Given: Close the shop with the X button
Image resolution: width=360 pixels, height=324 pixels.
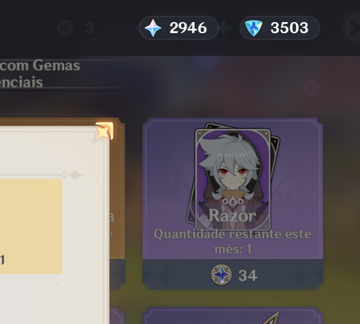Looking at the screenshot, I should coord(352,28).
